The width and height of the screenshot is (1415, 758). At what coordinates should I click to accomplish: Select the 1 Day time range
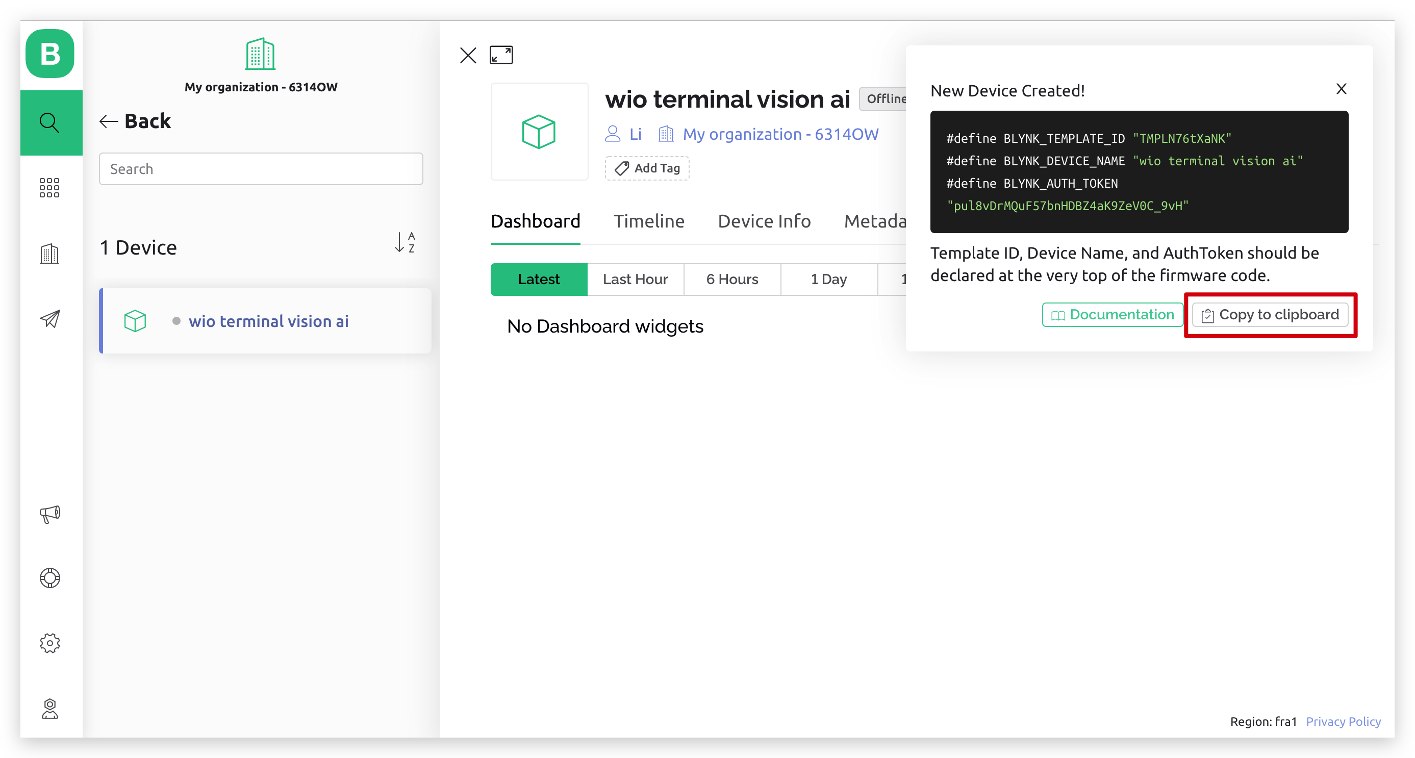[829, 279]
